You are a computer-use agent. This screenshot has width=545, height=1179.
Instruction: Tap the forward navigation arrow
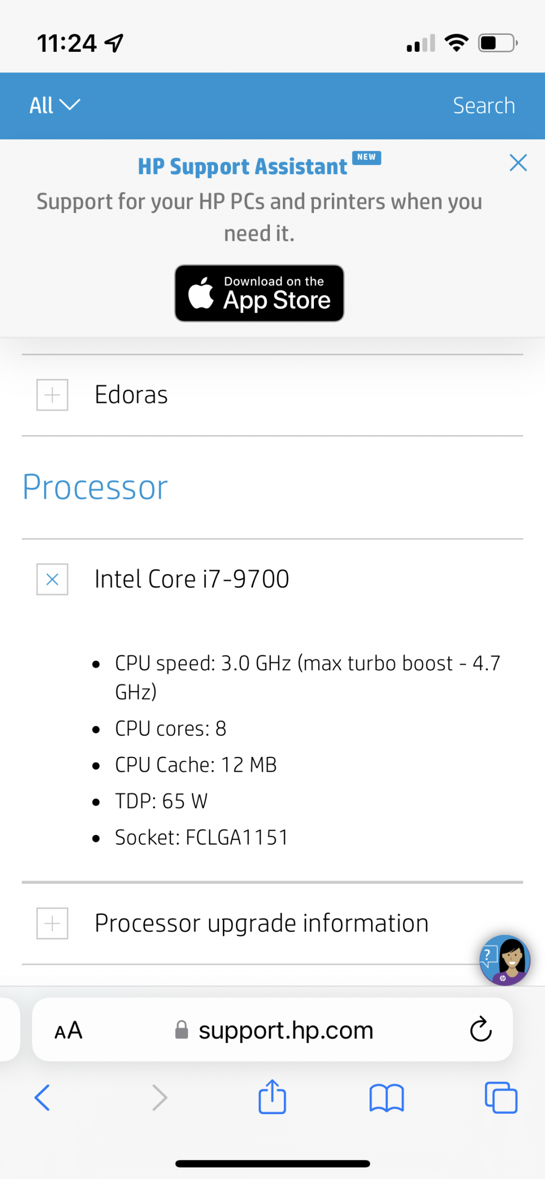point(159,1097)
